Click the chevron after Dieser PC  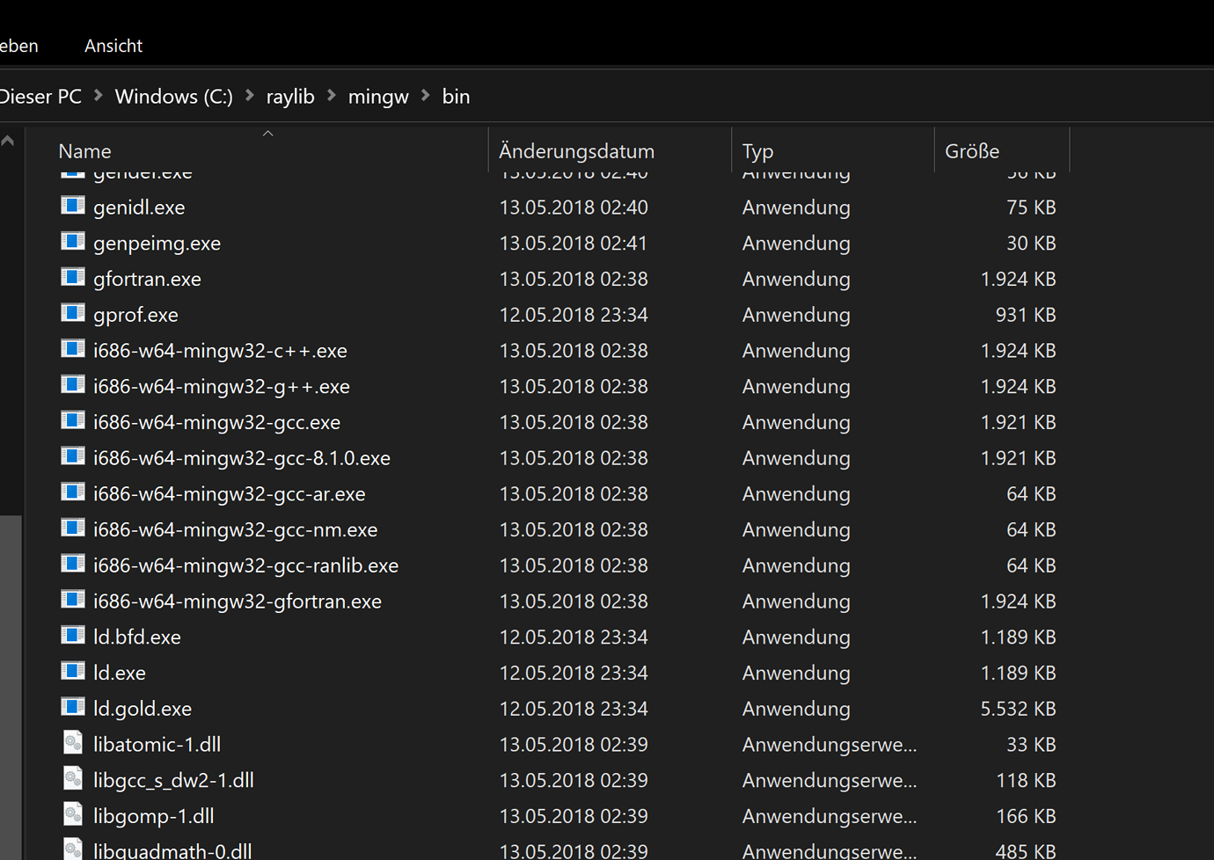(98, 96)
